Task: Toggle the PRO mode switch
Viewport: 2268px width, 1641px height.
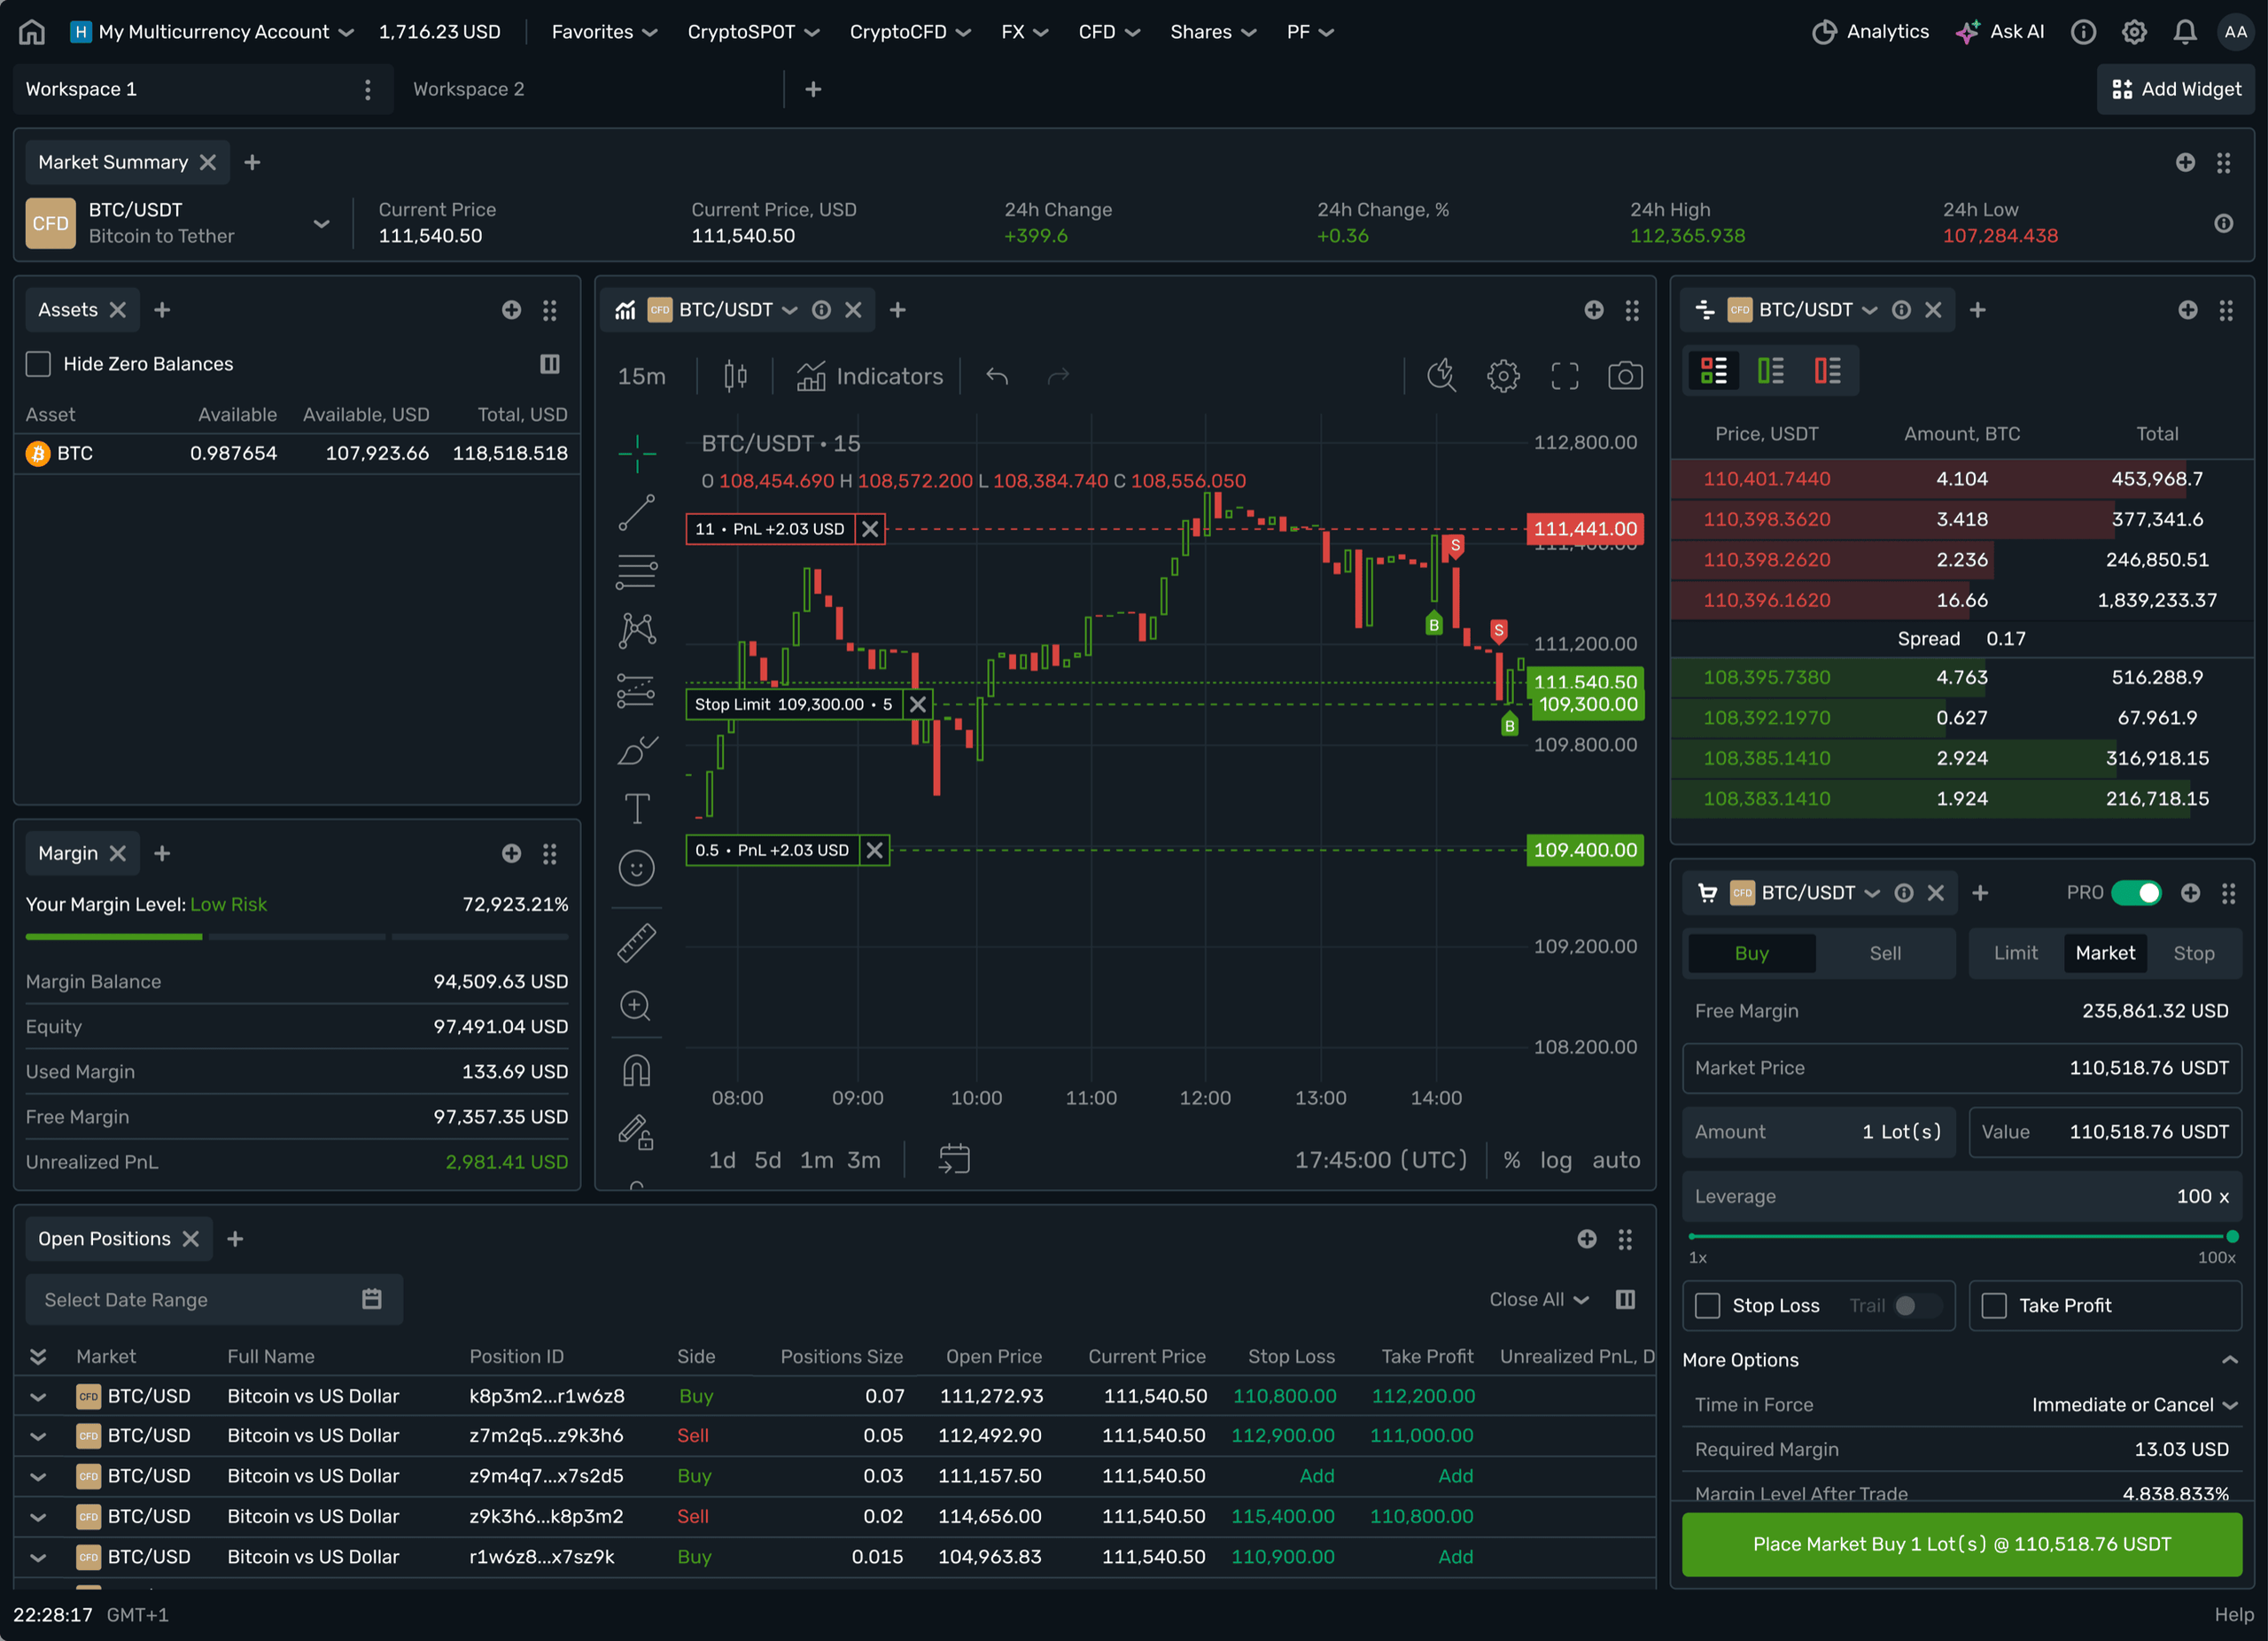Action: pyautogui.click(x=2136, y=893)
